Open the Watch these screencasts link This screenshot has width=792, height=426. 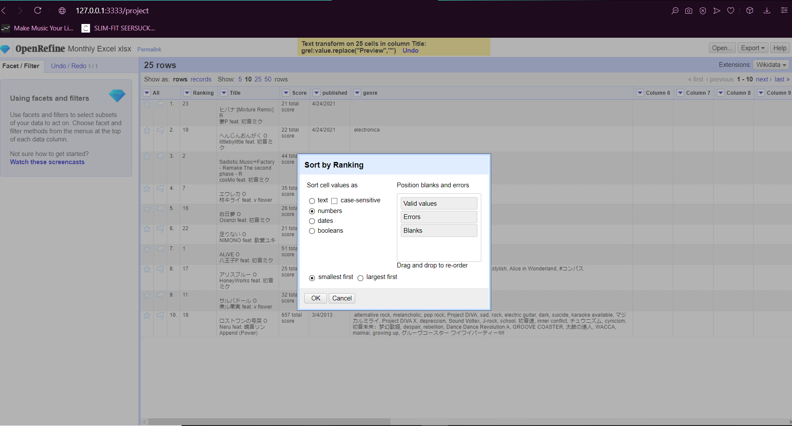coord(47,162)
